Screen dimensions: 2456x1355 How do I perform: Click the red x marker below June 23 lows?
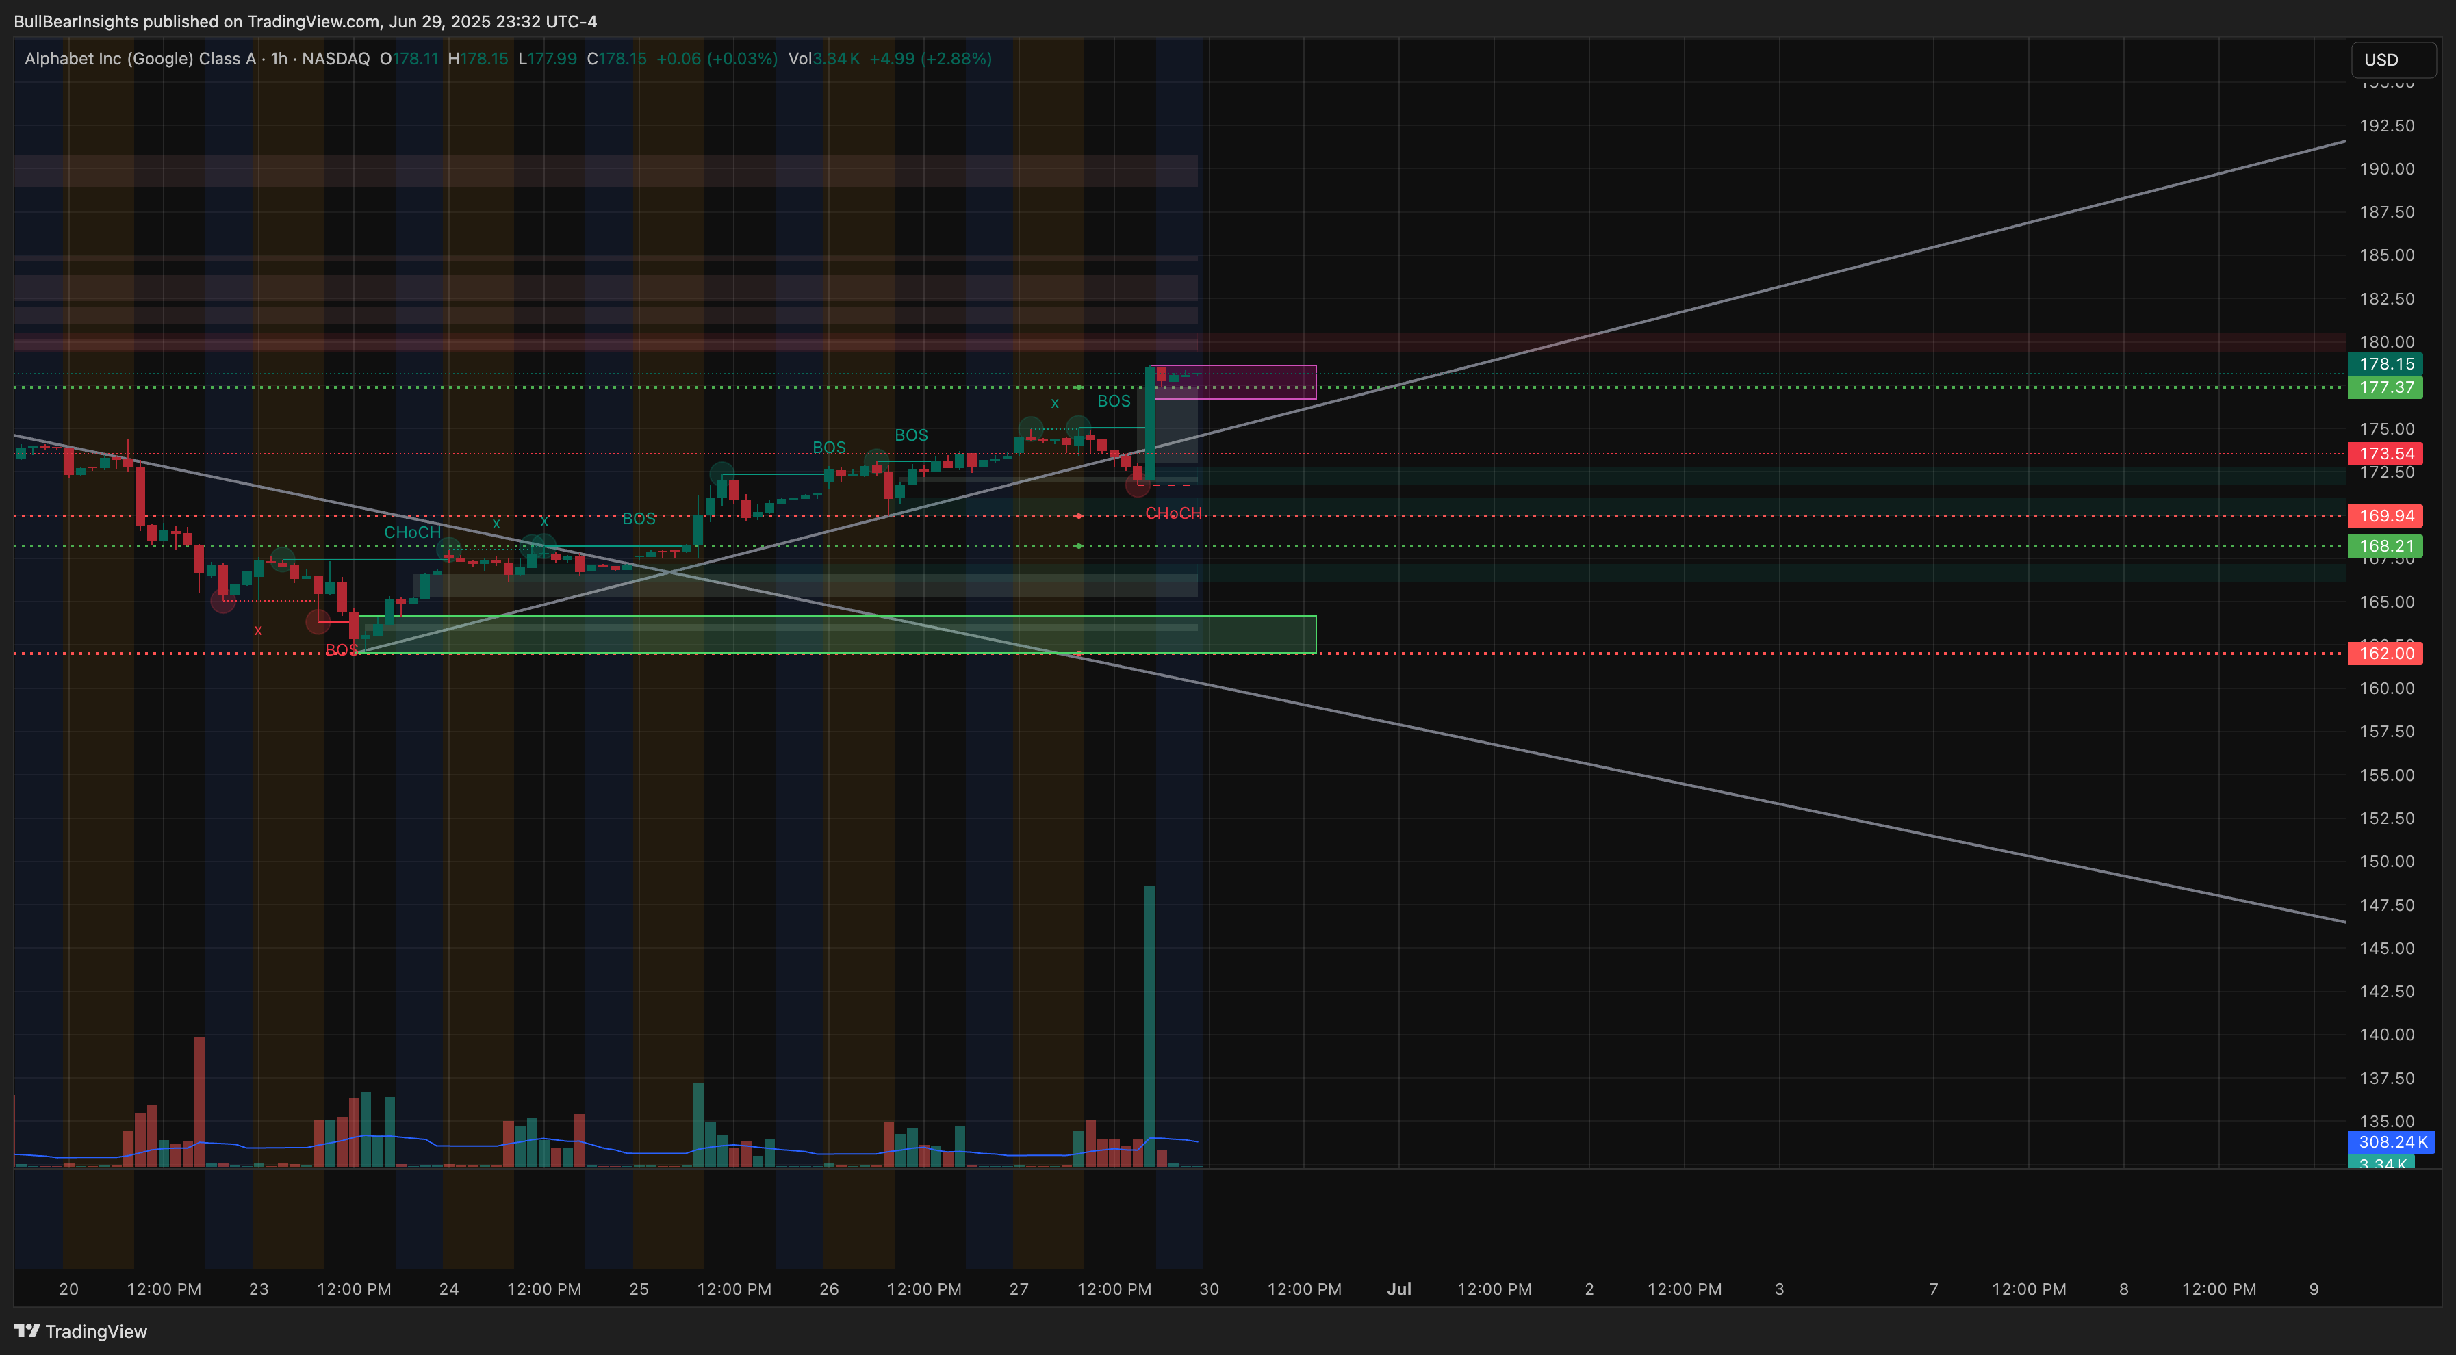coord(257,630)
